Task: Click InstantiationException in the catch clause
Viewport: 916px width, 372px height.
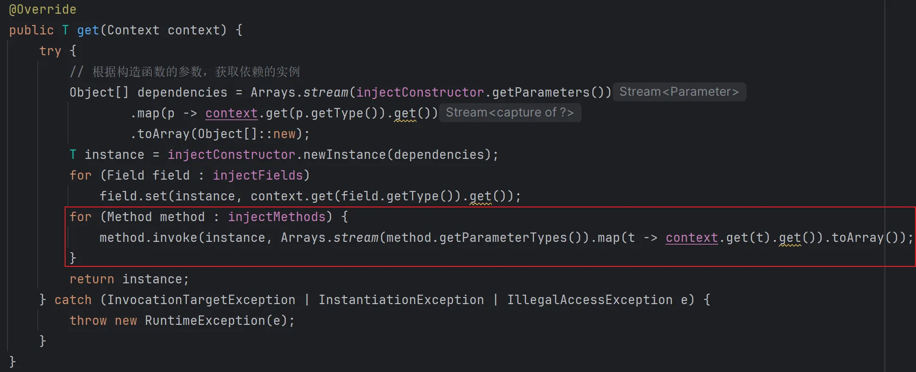Action: click(401, 300)
